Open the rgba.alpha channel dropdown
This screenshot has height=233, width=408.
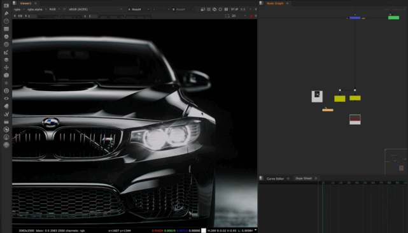[x=37, y=10]
